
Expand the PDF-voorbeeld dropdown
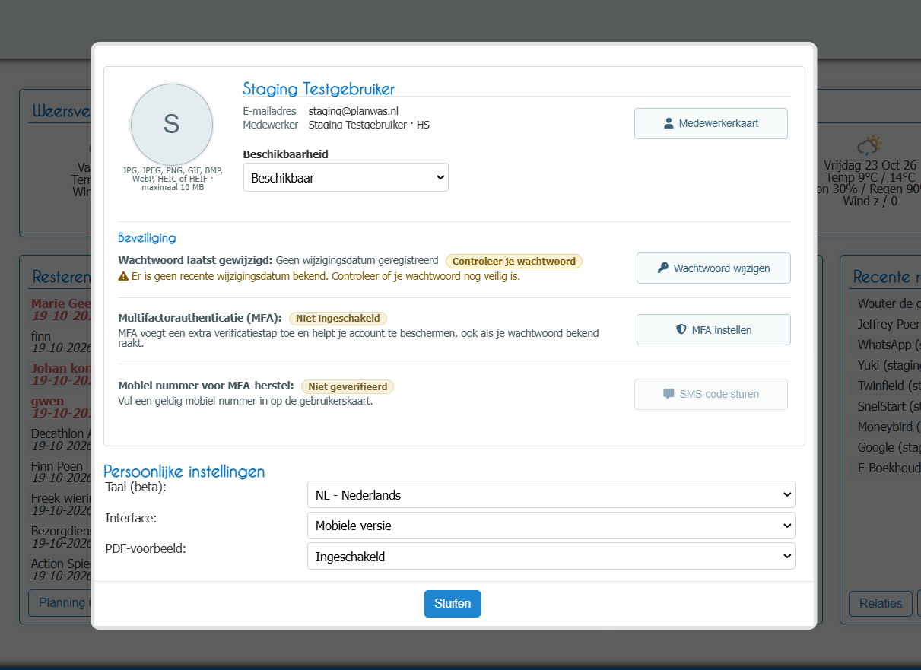point(551,556)
